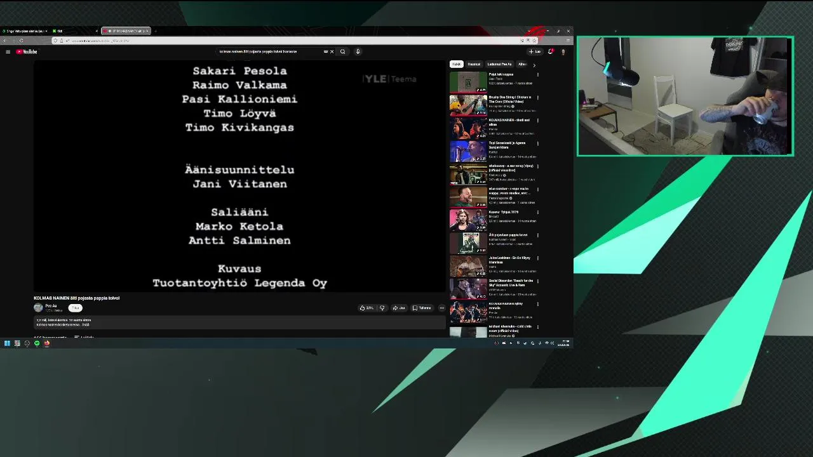Open Jukka Leskinen suggested video title
This screenshot has height=457, width=813.
(509, 260)
